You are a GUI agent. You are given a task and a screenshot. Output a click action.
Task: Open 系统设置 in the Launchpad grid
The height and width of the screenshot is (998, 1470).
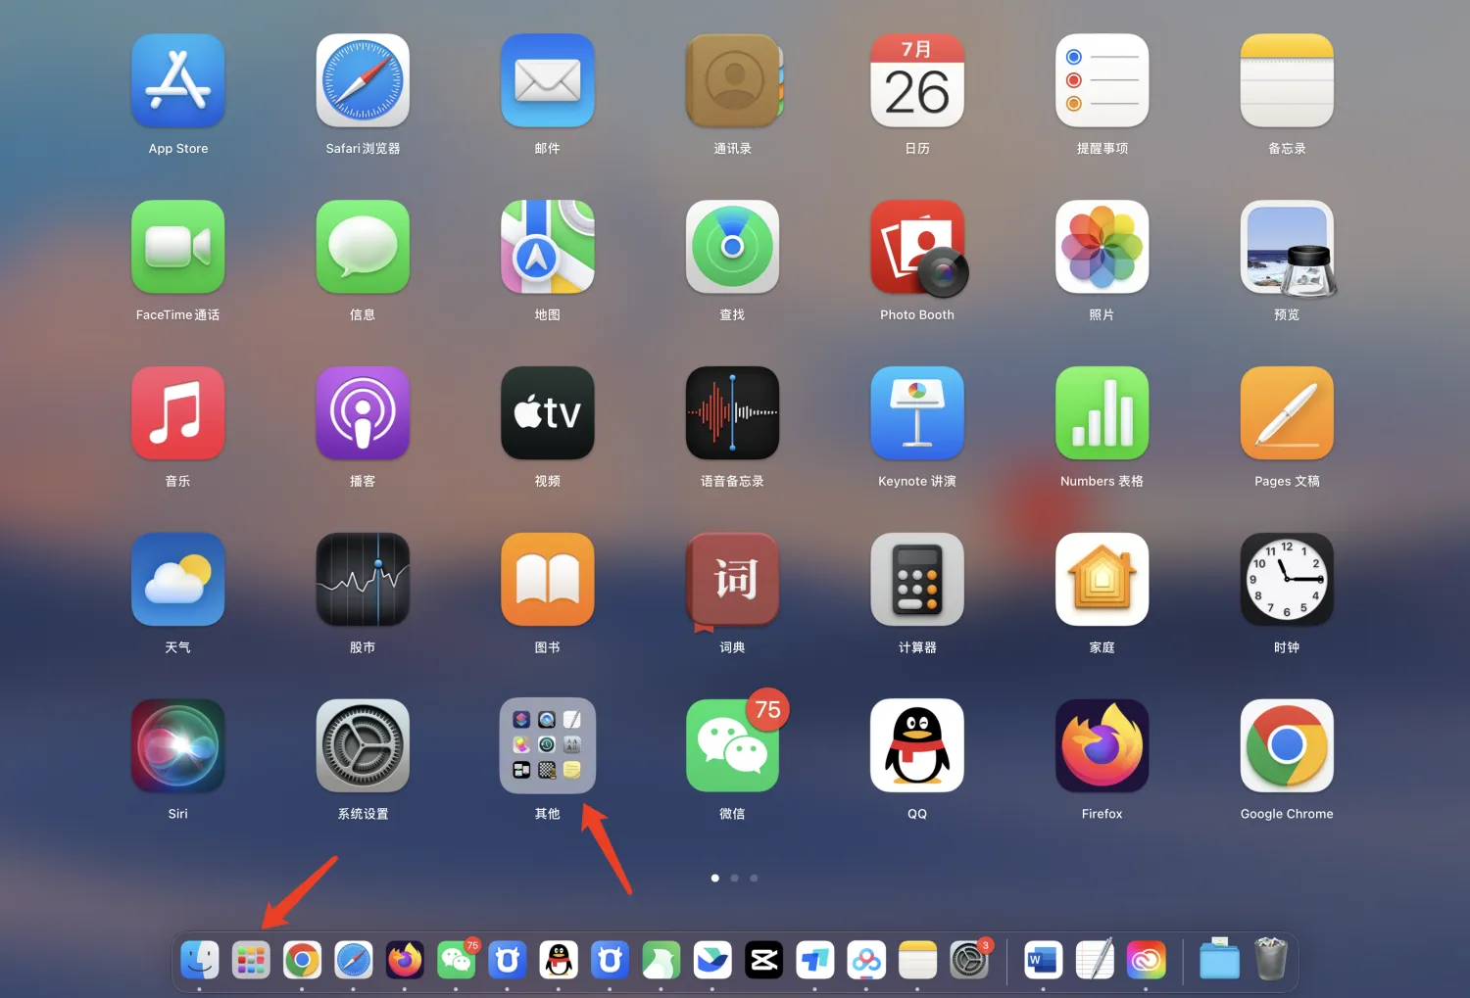pos(363,745)
